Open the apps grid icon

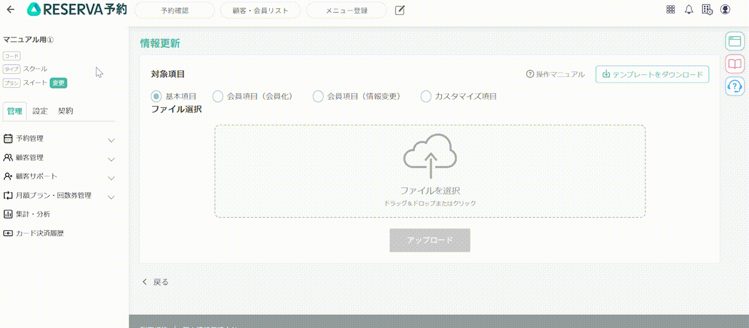671,9
